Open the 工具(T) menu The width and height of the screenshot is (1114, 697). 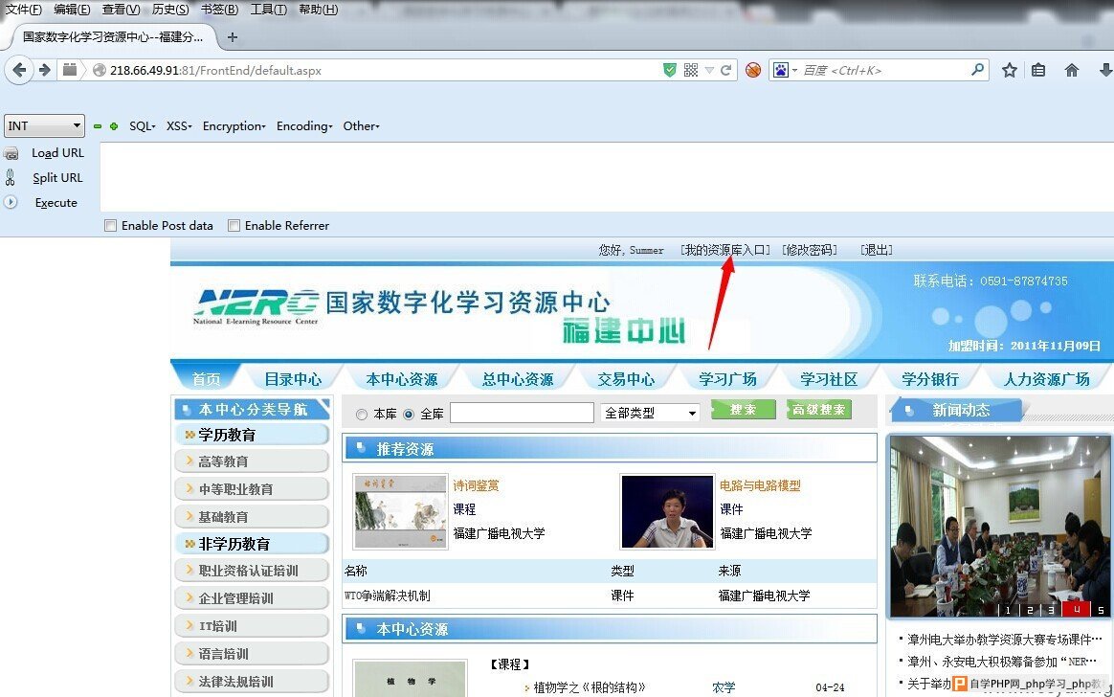(x=269, y=10)
